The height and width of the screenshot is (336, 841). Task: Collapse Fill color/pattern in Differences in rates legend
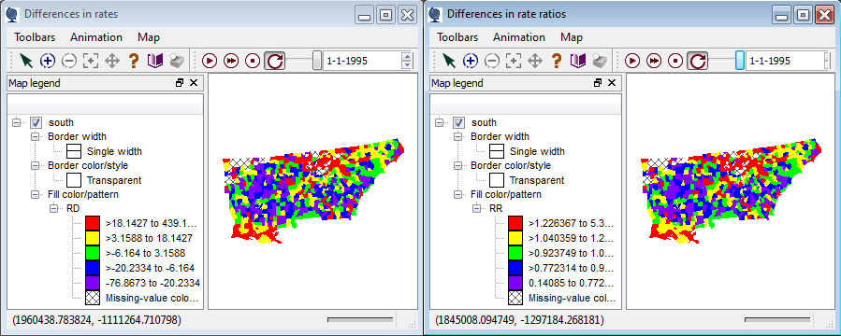(36, 194)
